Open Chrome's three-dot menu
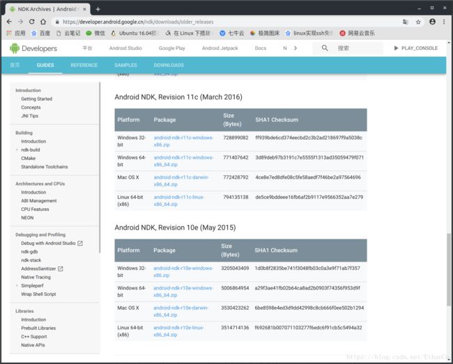This screenshot has width=453, height=364. pyautogui.click(x=444, y=22)
